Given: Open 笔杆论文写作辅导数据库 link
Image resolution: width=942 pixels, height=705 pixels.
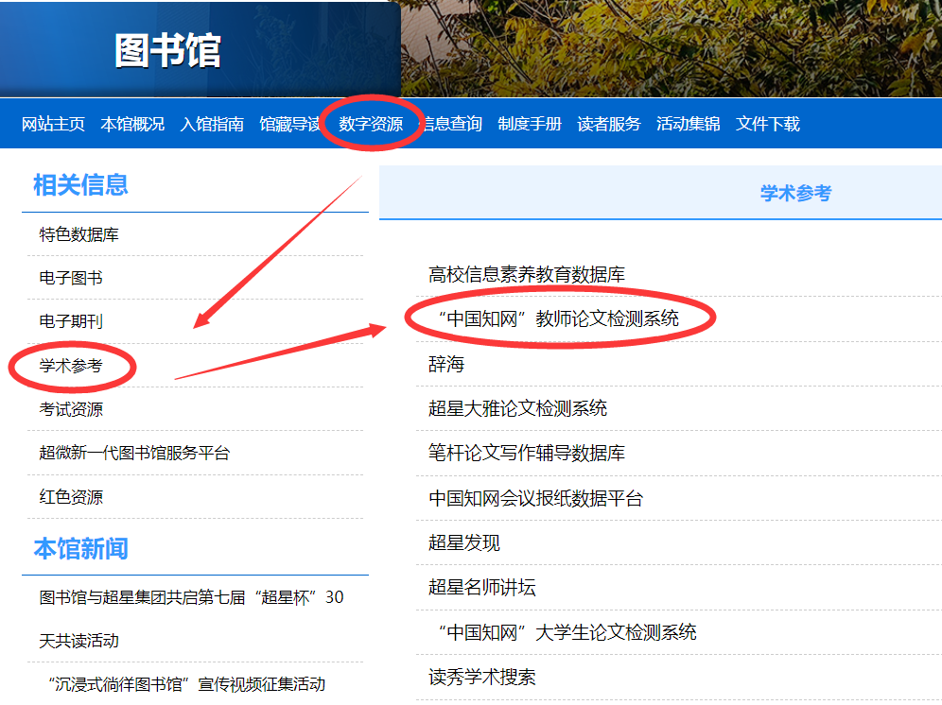Looking at the screenshot, I should pos(526,453).
